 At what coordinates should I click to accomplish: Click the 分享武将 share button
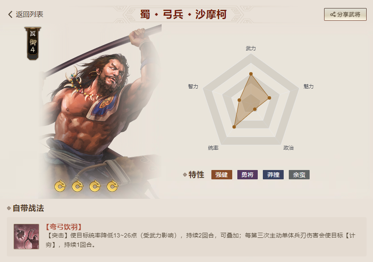[345, 14]
